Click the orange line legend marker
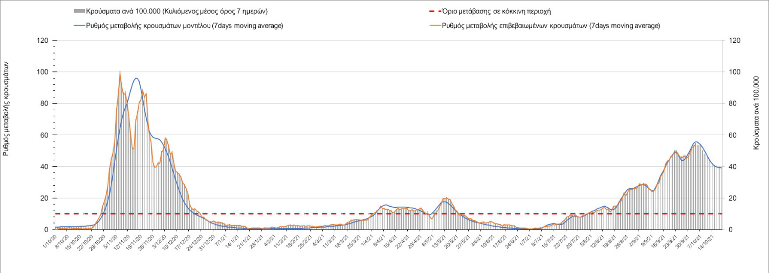769x273 pixels. (x=434, y=26)
